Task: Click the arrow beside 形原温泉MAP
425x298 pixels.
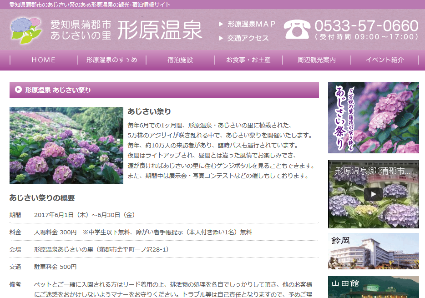Action: point(221,24)
